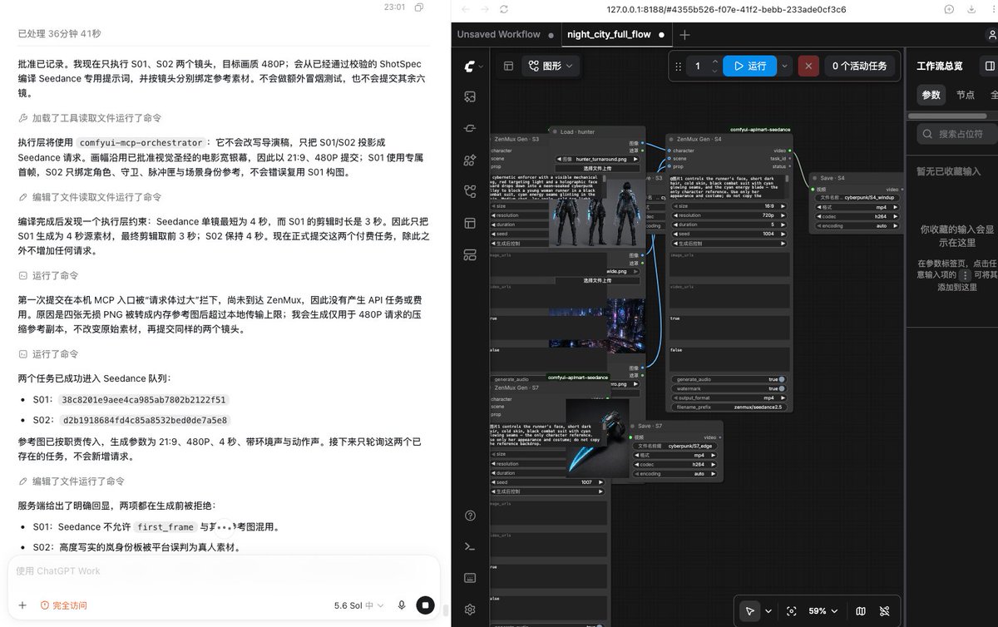
Task: Expand the run options arrow beside 运行
Action: (784, 66)
